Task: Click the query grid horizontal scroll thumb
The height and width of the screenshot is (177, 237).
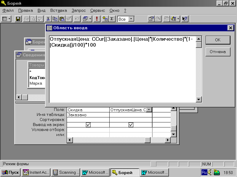Action: tap(148, 140)
